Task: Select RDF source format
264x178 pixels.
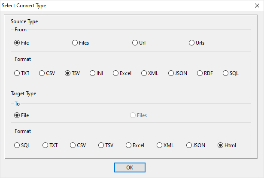Action: point(200,73)
